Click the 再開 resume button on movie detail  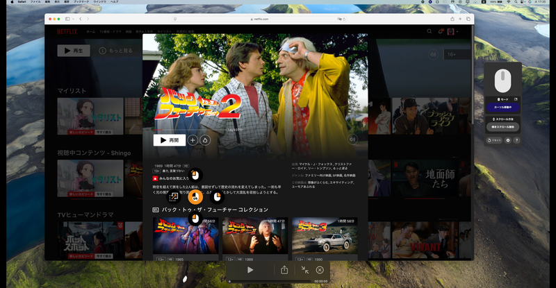point(169,140)
